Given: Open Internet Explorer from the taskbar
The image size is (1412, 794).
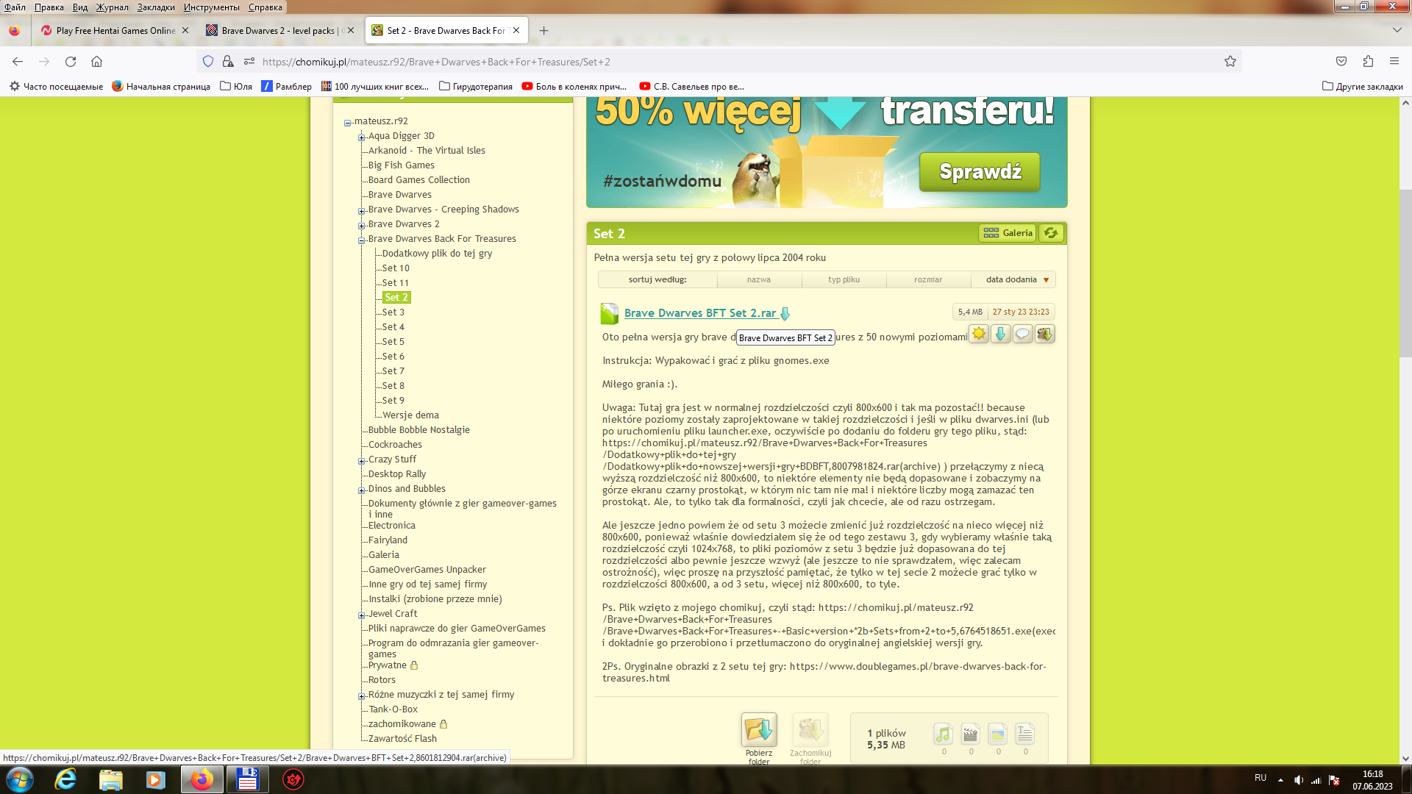Looking at the screenshot, I should [x=65, y=779].
